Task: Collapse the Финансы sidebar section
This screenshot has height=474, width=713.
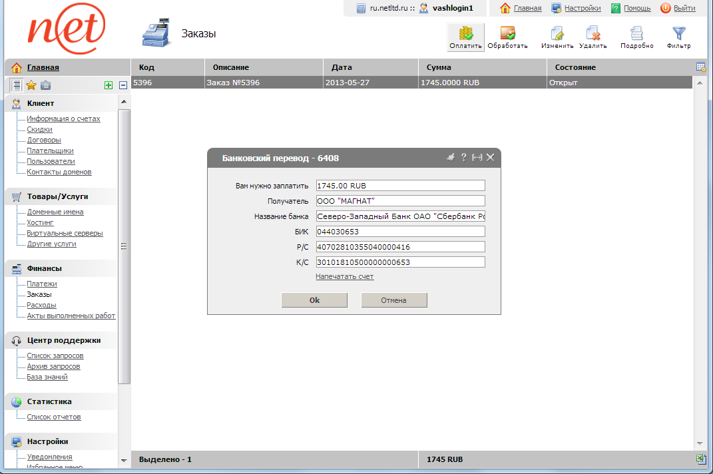Action: [x=45, y=268]
